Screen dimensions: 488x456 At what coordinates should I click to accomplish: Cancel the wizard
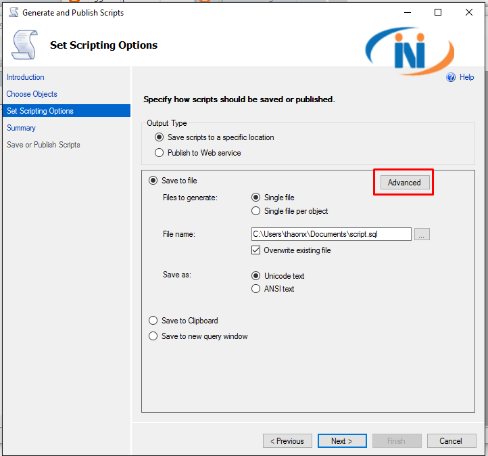tap(452, 441)
